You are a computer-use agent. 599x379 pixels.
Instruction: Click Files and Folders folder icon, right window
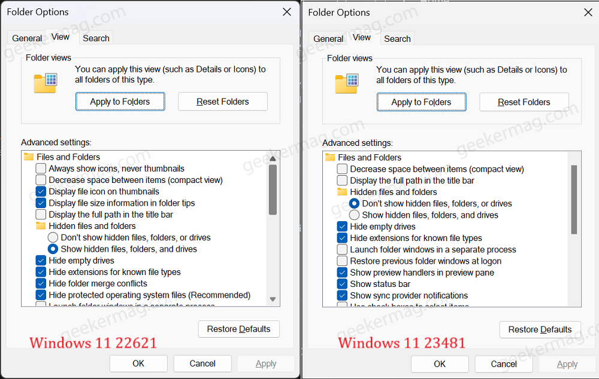[x=330, y=157]
